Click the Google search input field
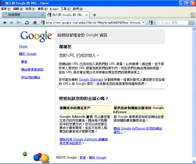This screenshot has width=196, height=164. coord(172,22)
